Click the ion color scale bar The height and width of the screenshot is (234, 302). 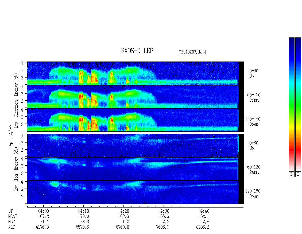point(298,104)
